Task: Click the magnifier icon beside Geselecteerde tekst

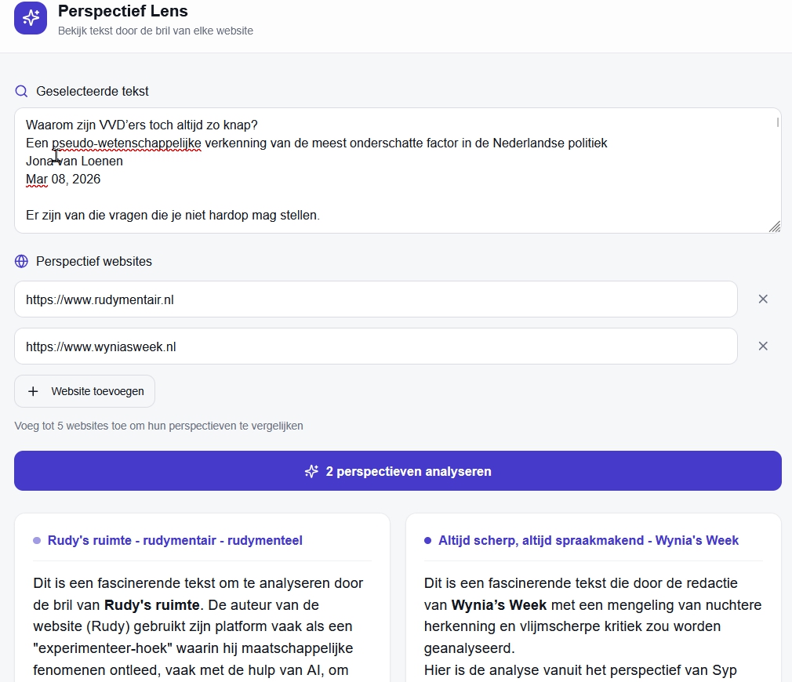Action: tap(21, 91)
